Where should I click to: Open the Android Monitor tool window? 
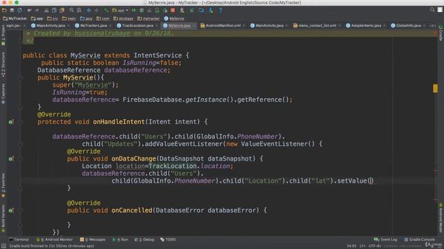point(54,239)
